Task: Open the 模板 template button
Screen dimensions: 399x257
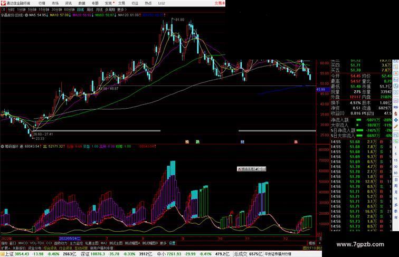Action: tap(312, 243)
